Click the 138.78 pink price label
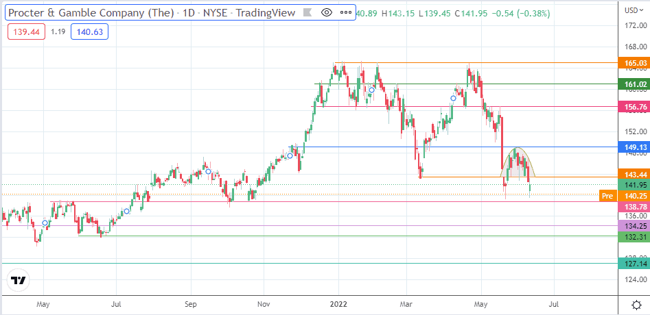 coord(634,205)
